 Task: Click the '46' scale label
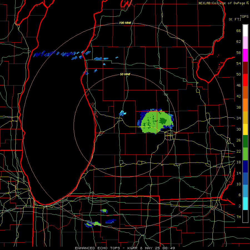click(x=239, y=85)
